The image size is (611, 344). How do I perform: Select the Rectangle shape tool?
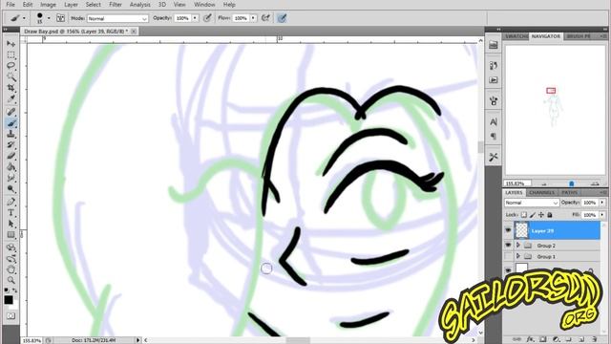11,235
